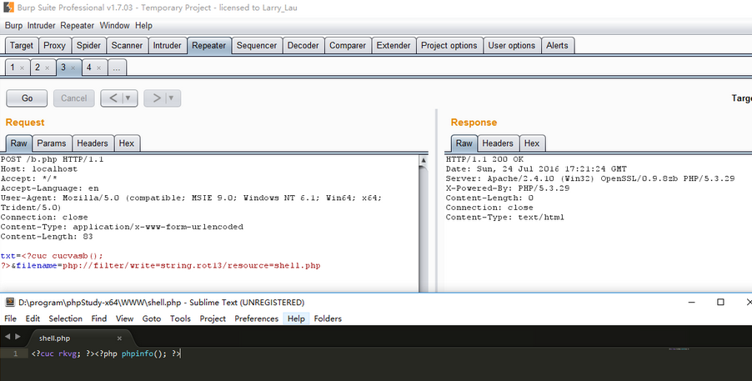Switch to the Scanner tab
The height and width of the screenshot is (381, 752).
[127, 46]
